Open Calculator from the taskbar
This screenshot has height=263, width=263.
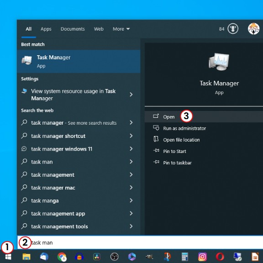[184, 257]
